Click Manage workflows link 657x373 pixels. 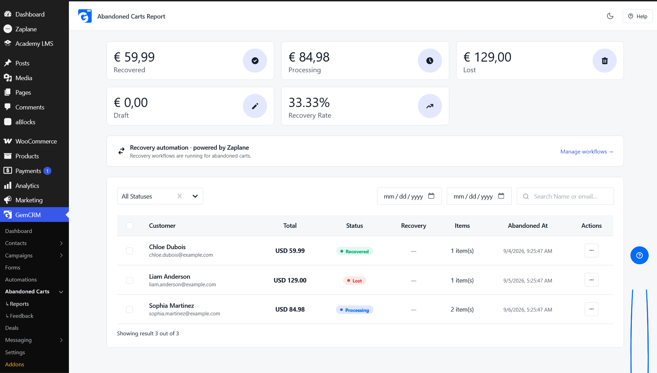click(x=587, y=151)
